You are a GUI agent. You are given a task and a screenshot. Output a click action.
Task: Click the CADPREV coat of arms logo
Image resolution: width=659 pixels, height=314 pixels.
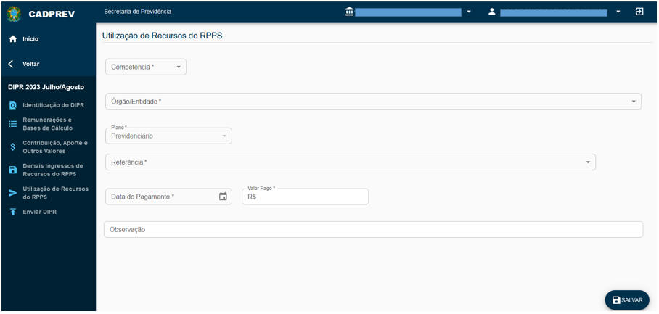[14, 12]
